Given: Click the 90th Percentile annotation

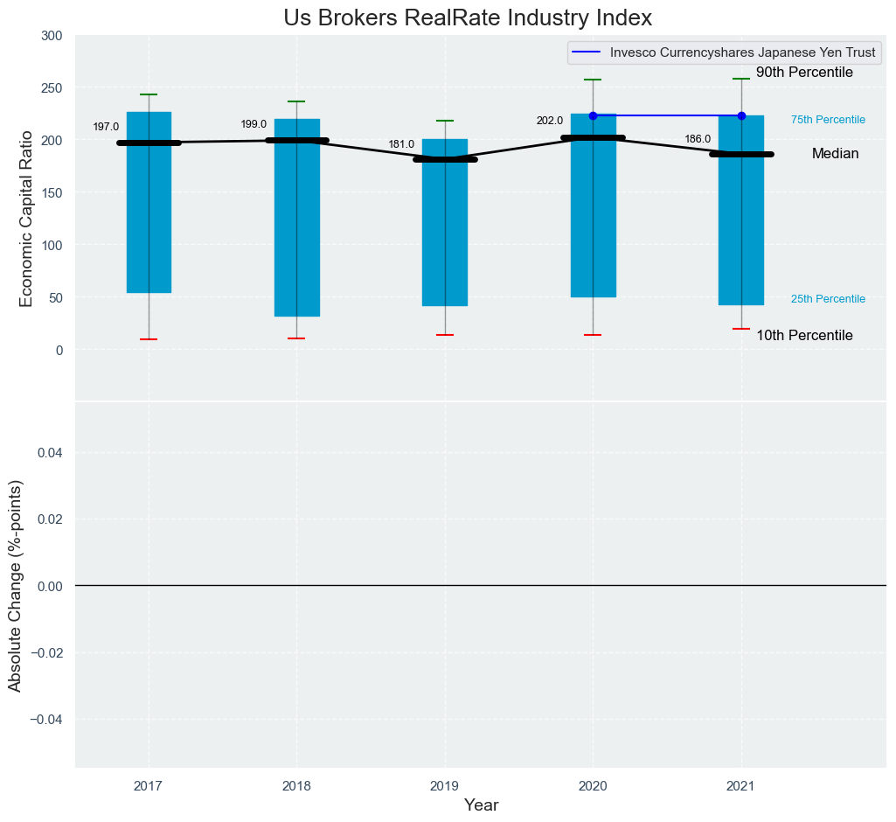Looking at the screenshot, I should point(804,73).
